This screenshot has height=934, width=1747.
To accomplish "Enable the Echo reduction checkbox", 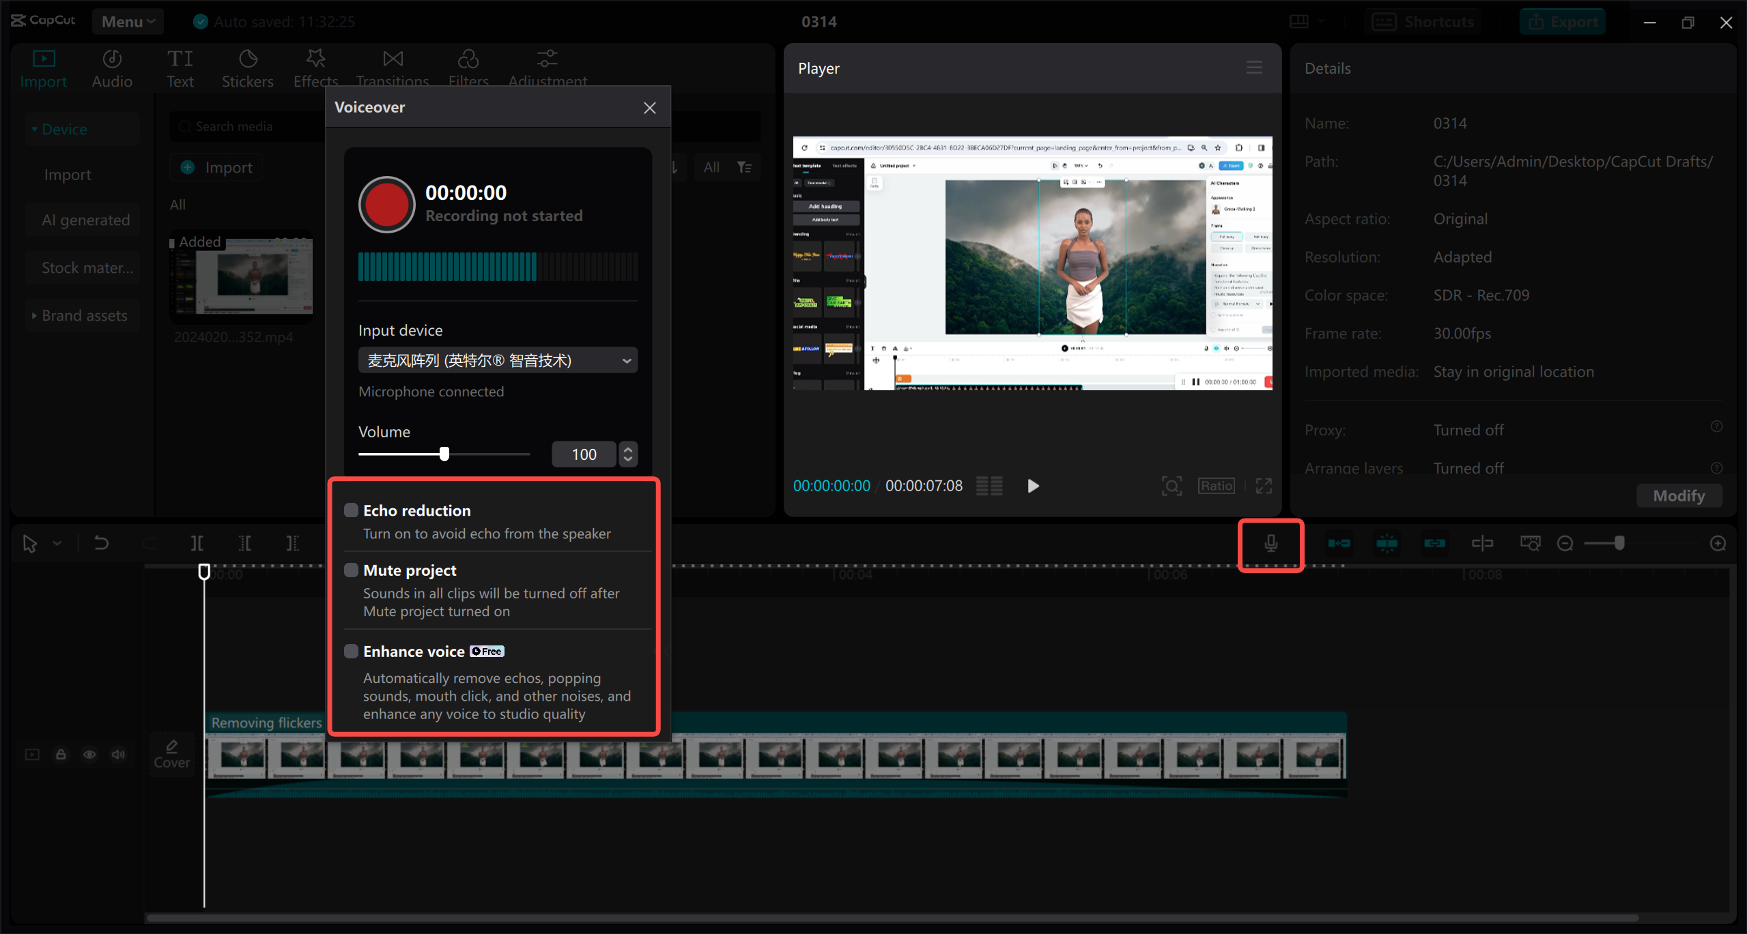I will click(x=352, y=510).
